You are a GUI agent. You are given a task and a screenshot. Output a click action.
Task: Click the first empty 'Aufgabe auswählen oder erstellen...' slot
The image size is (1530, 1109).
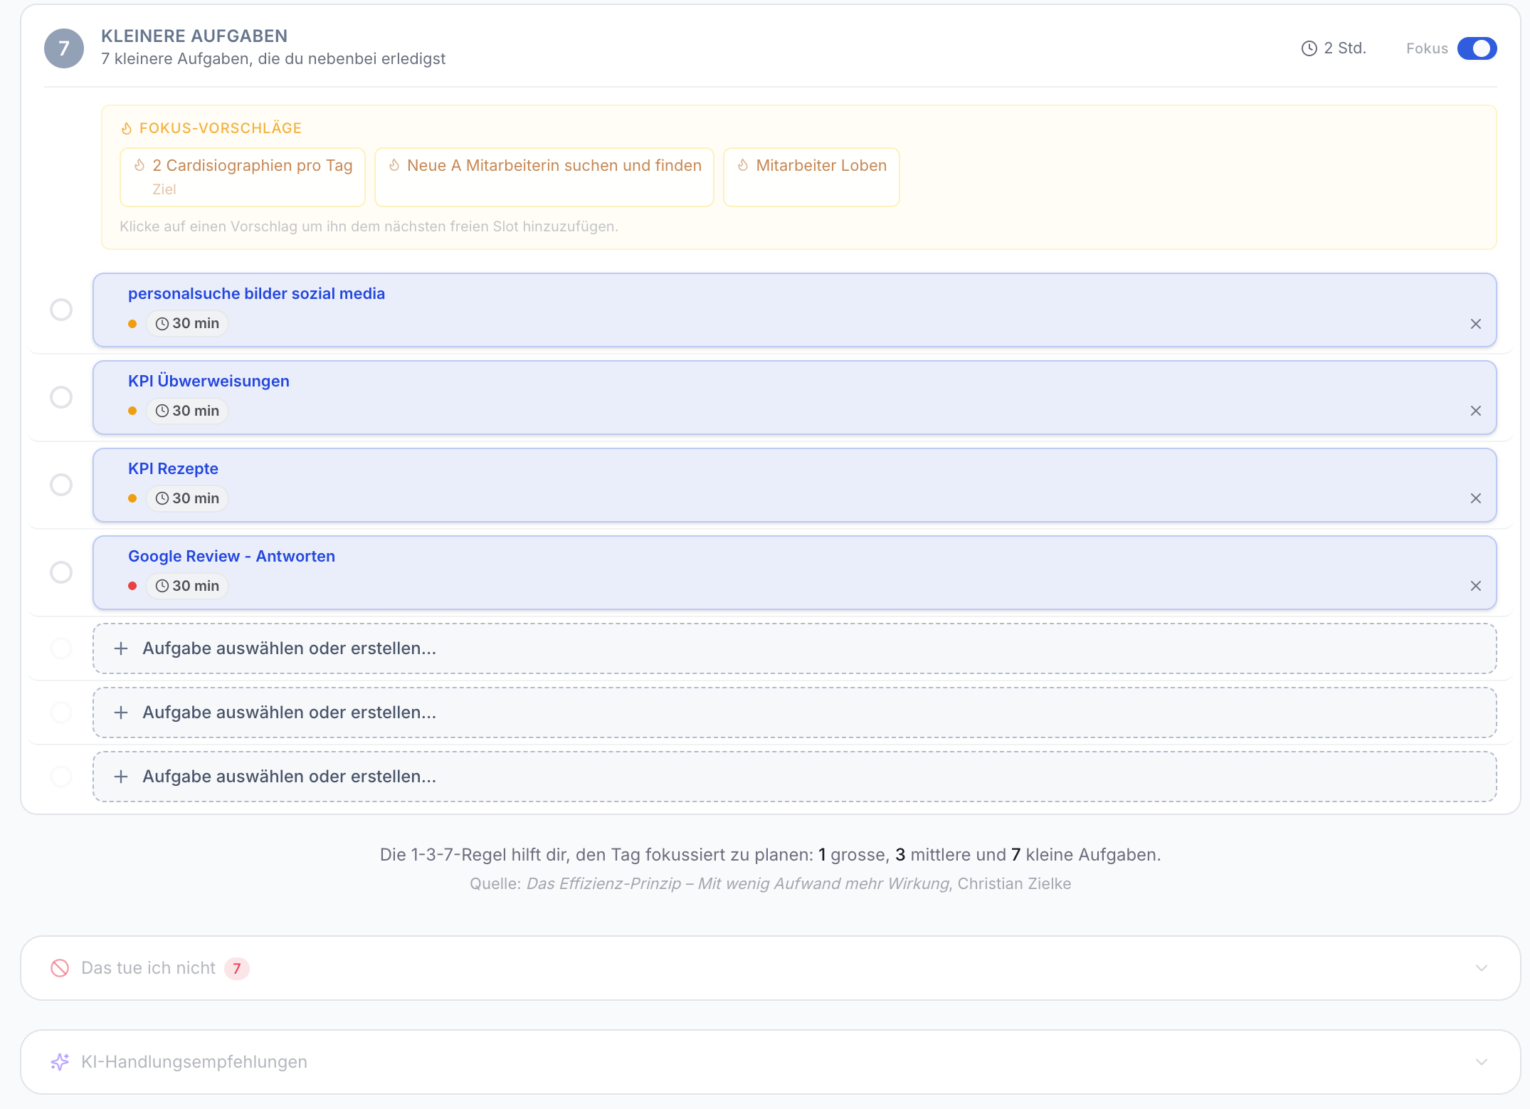coord(795,648)
